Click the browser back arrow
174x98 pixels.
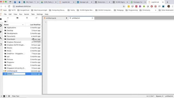(x=1, y=7)
